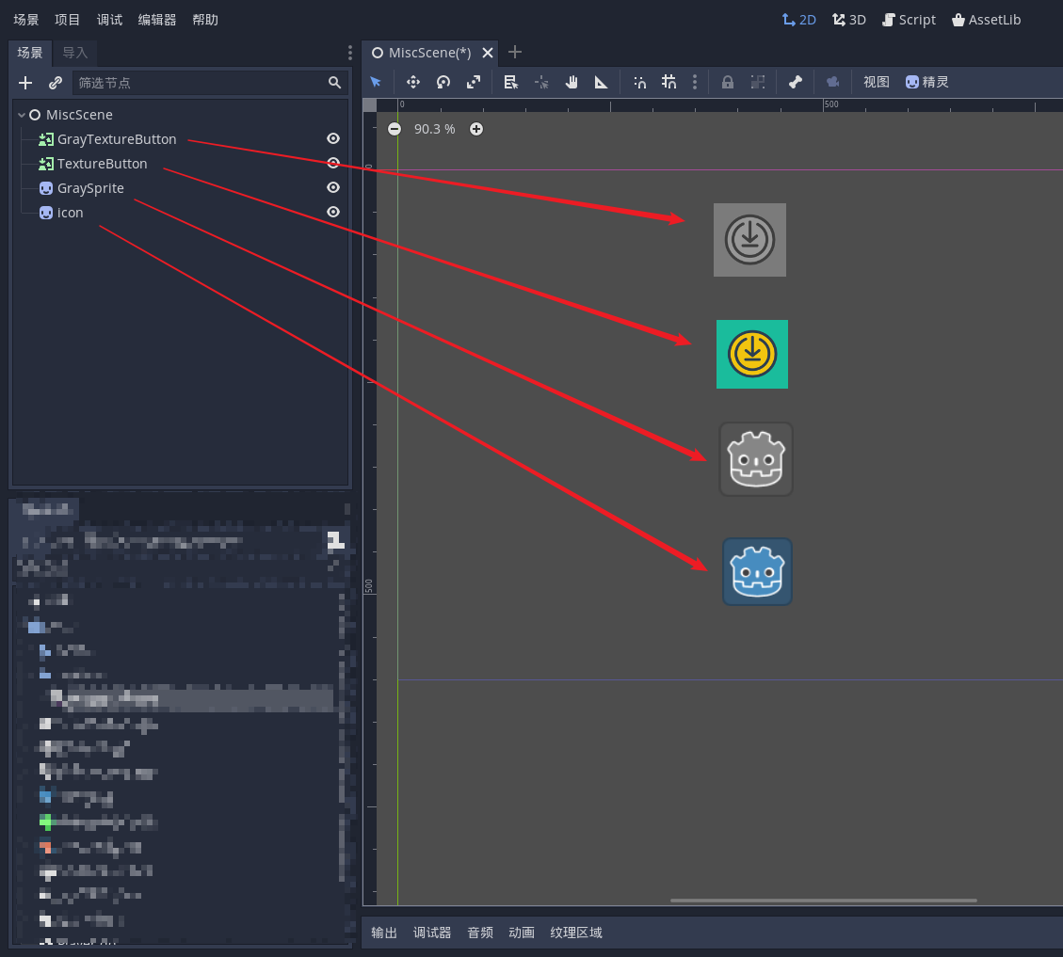Select the 场景 dock tab
Screen dimensions: 1063x957
tap(30, 53)
